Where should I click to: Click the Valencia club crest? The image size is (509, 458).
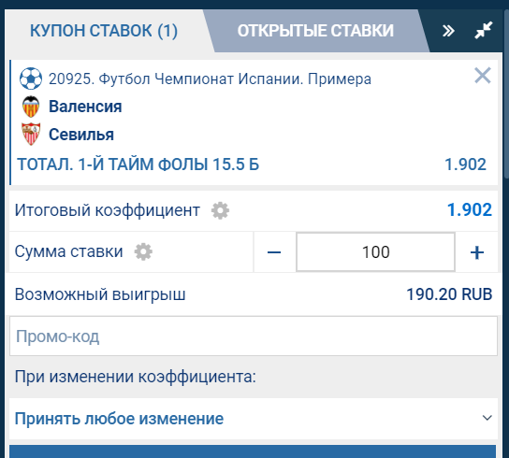click(x=31, y=107)
